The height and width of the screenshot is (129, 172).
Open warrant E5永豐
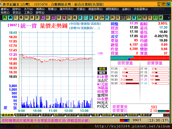pos(103,77)
